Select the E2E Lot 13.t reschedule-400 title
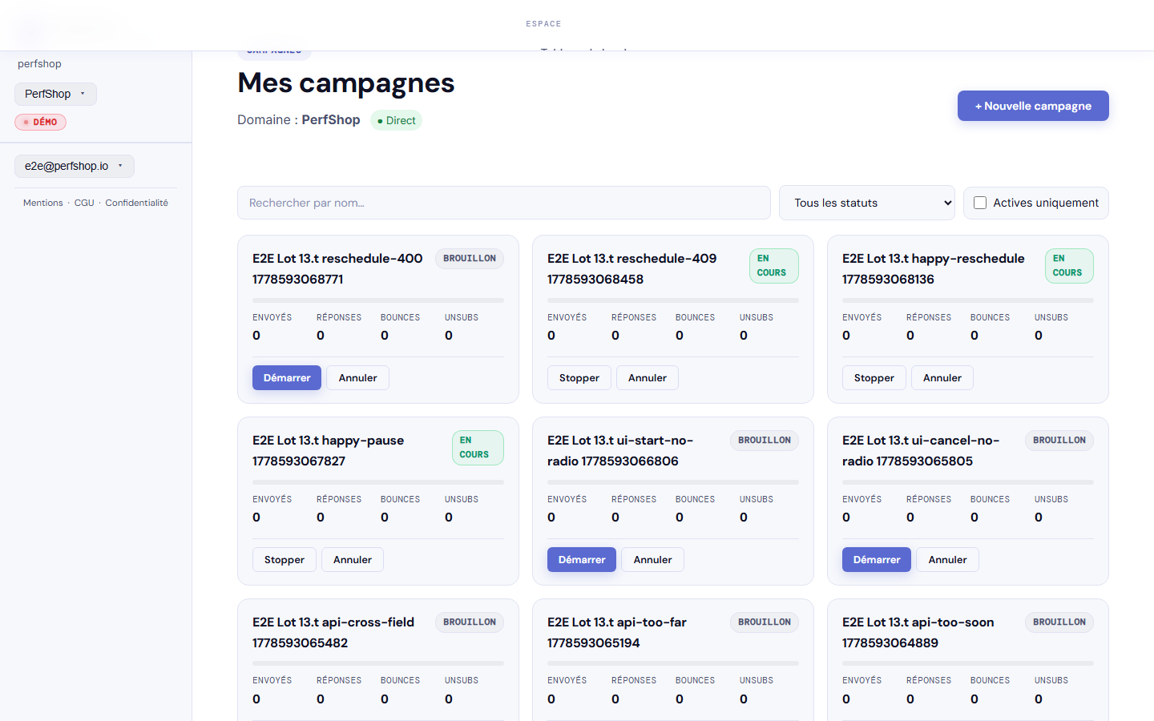Screen dimensions: 1154x721 [x=337, y=268]
